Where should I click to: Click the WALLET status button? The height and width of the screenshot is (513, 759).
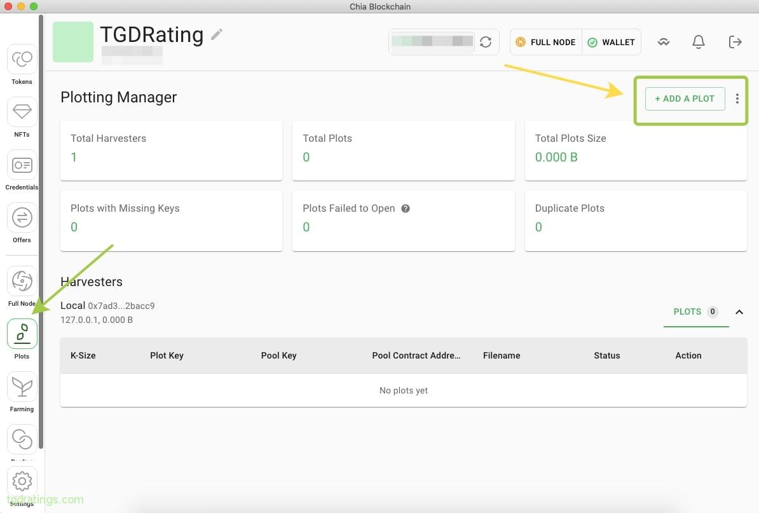[612, 42]
